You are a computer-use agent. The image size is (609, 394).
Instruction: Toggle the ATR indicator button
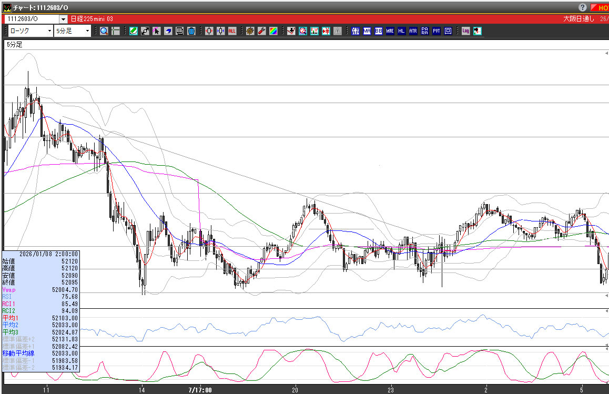pos(413,31)
